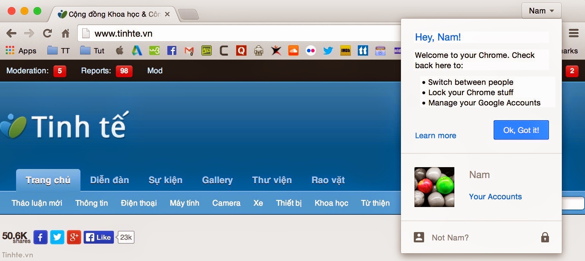Open the Reports queue link

[107, 71]
